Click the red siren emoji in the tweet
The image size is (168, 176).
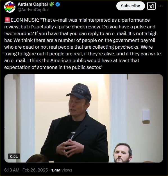click(x=7, y=20)
